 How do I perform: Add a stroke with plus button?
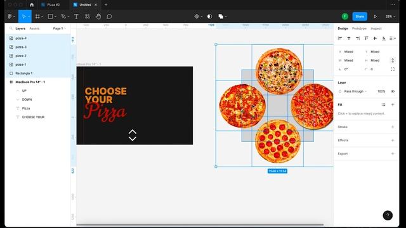(x=393, y=127)
